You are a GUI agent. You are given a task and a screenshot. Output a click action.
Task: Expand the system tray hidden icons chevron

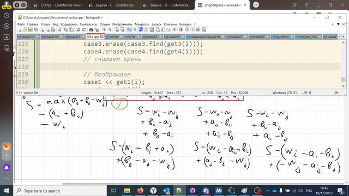pyautogui.click(x=268, y=191)
